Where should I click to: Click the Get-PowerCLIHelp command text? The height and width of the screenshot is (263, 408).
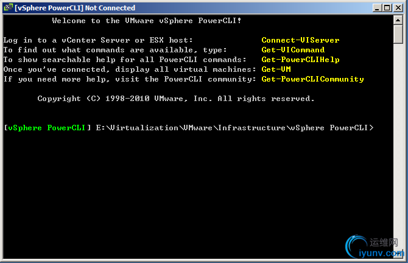pos(300,60)
